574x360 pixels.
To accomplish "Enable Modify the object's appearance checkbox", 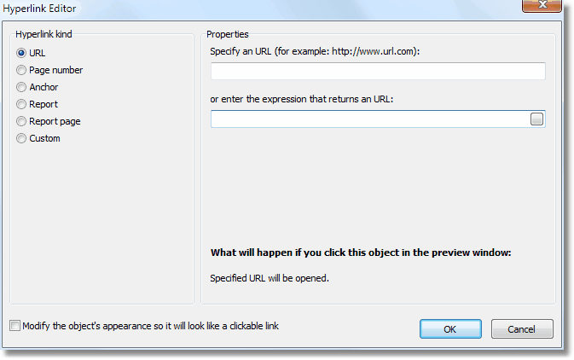I will (x=14, y=325).
